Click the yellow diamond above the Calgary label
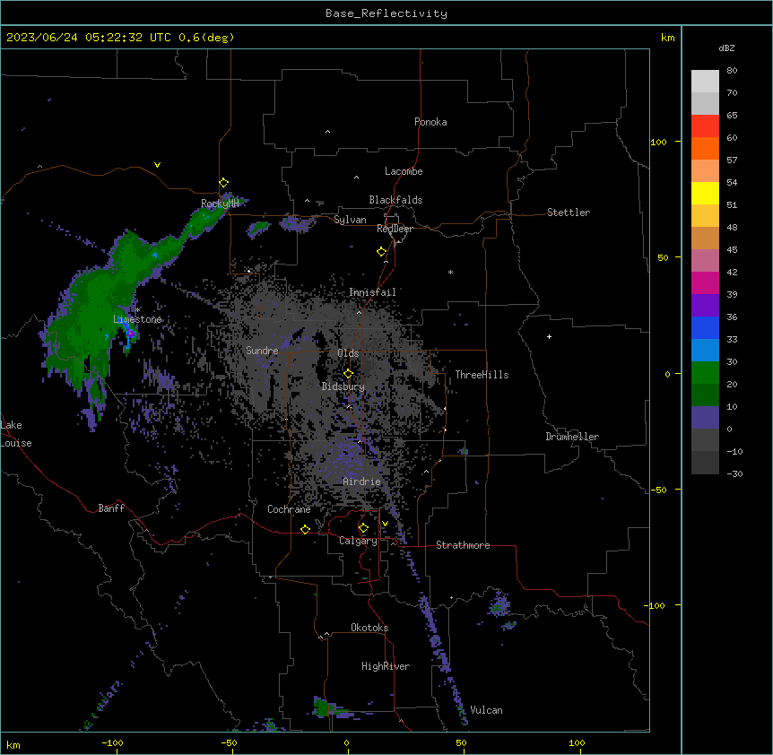 (363, 528)
